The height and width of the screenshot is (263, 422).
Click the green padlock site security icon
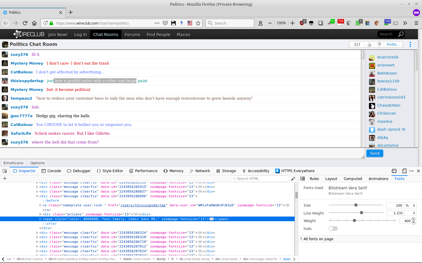(51, 23)
